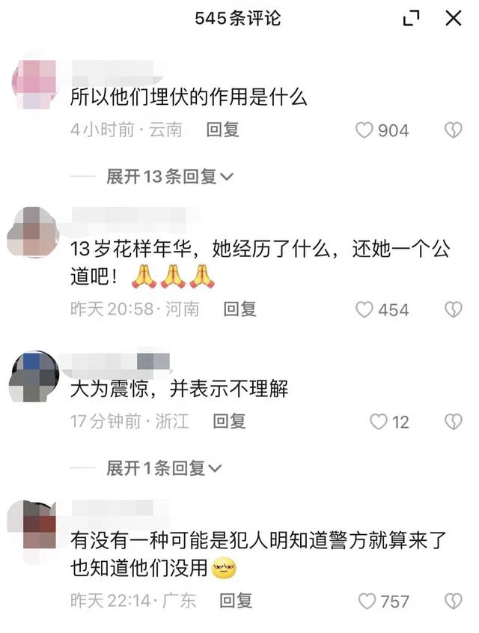Reply to the Guangdong comment

coord(236,601)
